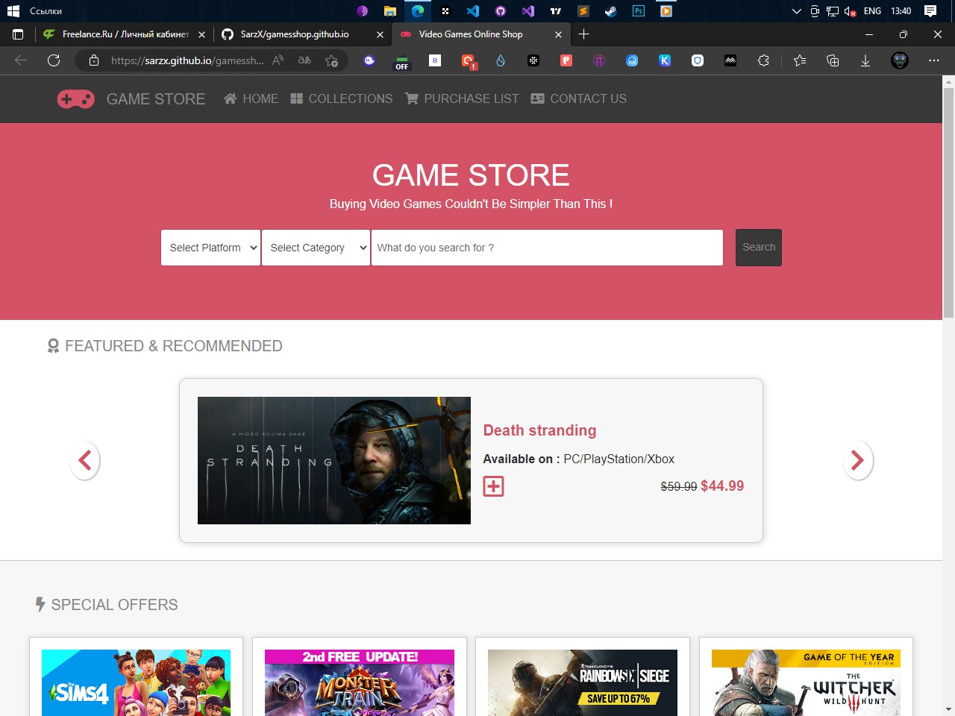Add Death Stranding using the plus icon
Screen dimensions: 955x716
[x=493, y=486]
